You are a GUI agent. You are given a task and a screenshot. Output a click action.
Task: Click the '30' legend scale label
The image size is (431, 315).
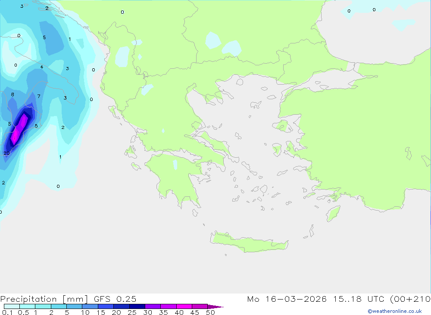(x=147, y=312)
